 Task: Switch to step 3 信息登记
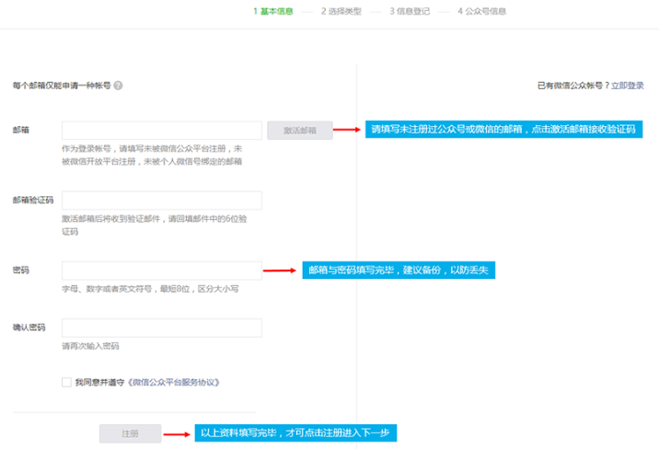click(409, 12)
